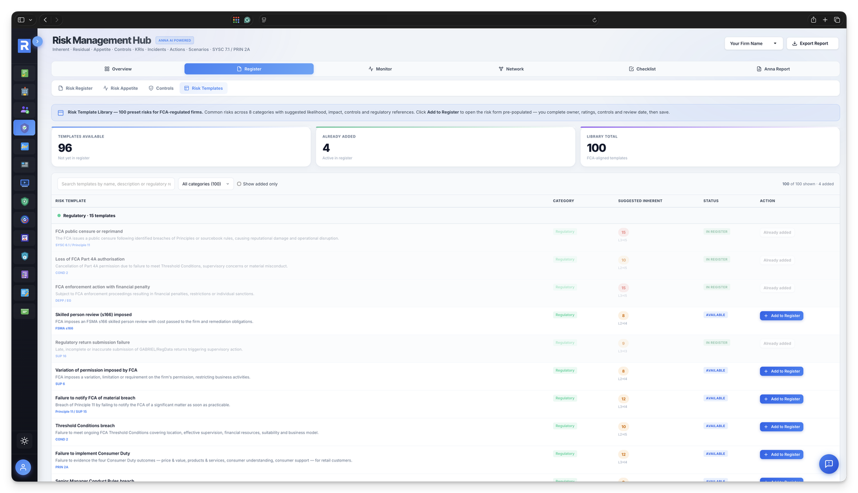Click the browser back arrow

45,20
